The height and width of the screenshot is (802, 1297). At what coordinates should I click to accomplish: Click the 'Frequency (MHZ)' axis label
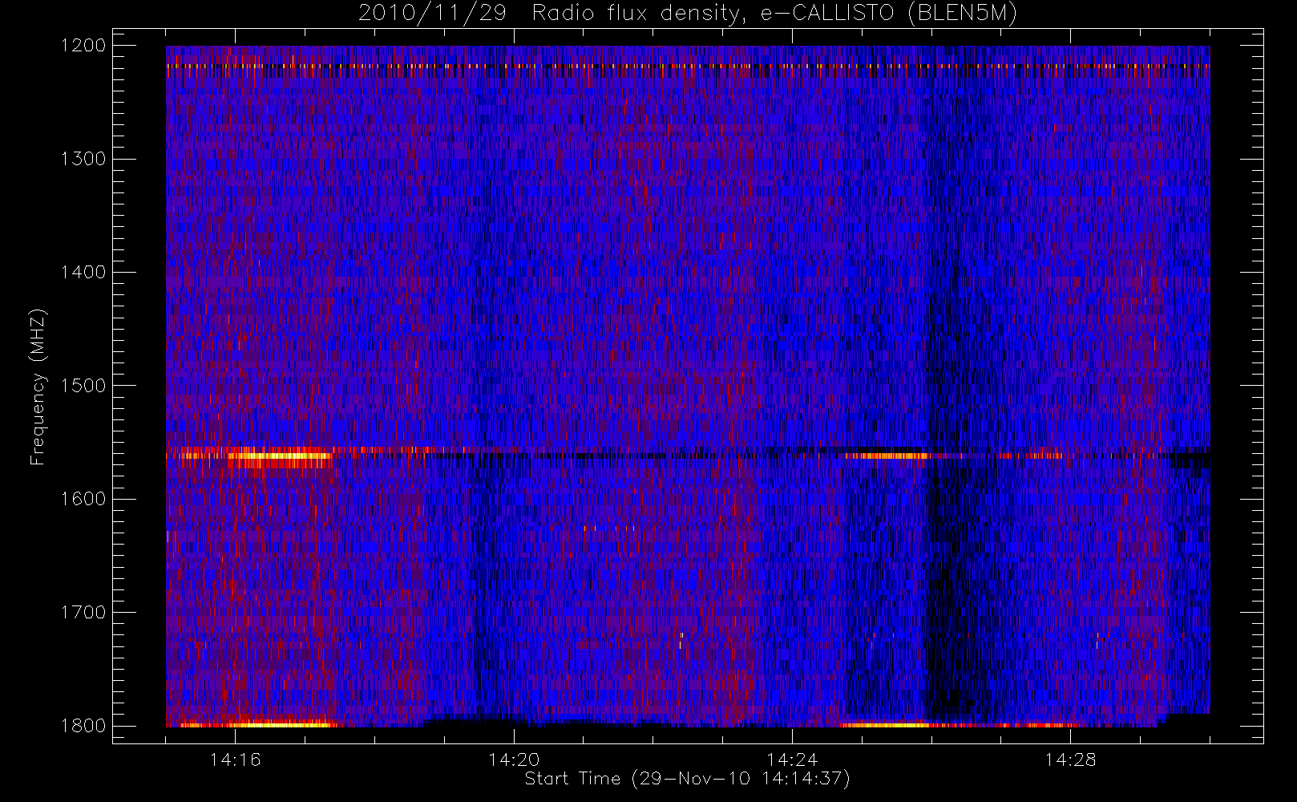38,387
